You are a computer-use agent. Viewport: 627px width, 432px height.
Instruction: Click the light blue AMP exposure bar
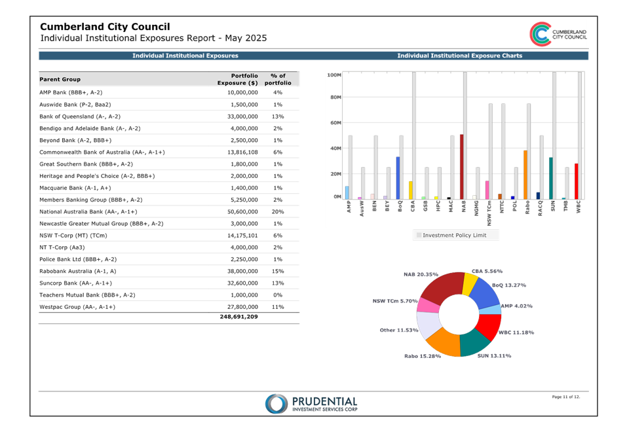click(x=347, y=192)
